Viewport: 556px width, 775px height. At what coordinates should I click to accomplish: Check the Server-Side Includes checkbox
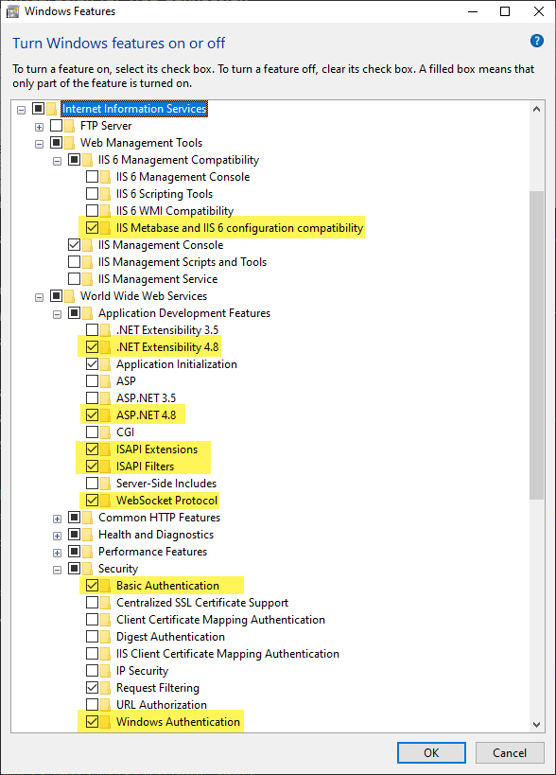click(92, 484)
